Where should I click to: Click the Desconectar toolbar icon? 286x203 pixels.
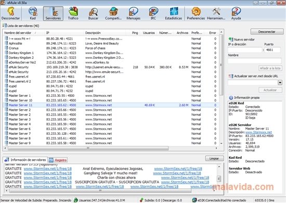tap(10, 14)
